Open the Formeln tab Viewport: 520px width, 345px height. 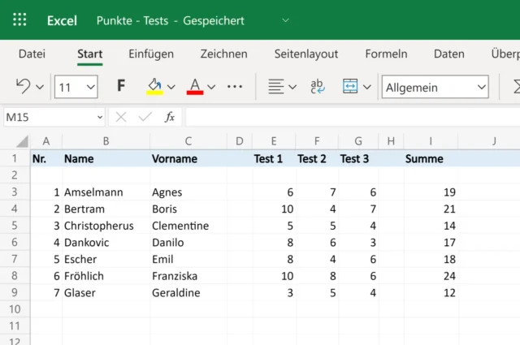(386, 54)
